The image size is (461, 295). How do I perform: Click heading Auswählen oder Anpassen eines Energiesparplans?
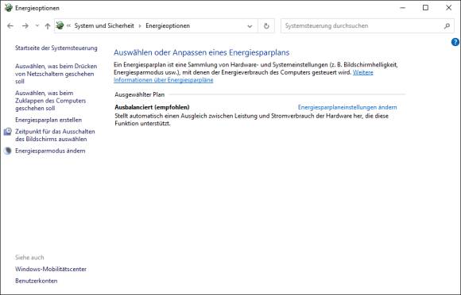click(x=202, y=52)
